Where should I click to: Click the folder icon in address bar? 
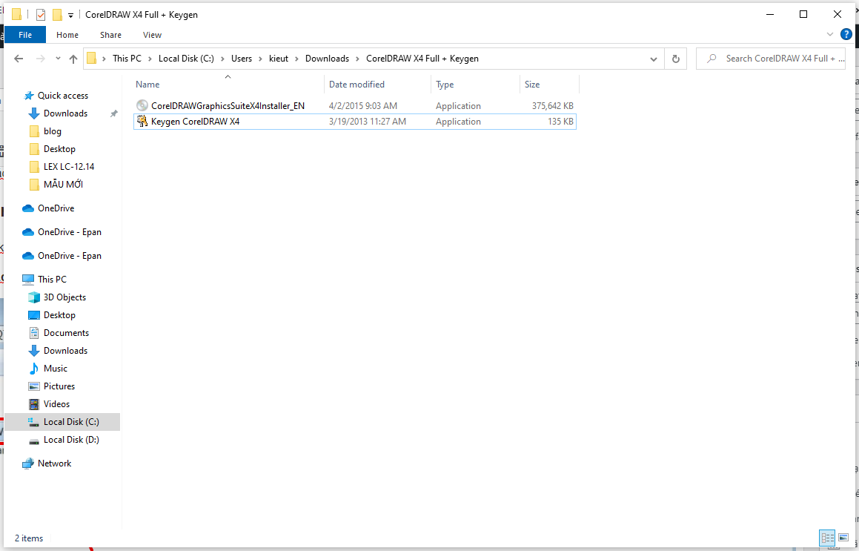click(x=91, y=58)
